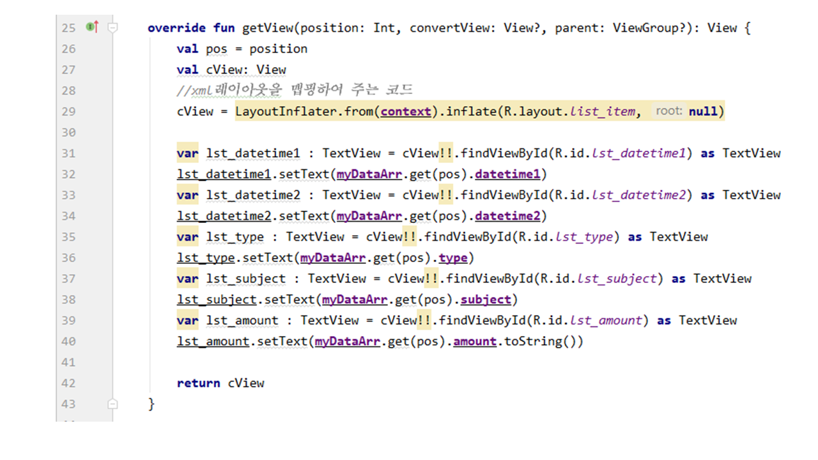Click the Korean comment on line 28
The height and width of the screenshot is (460, 818).
[x=295, y=90]
